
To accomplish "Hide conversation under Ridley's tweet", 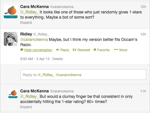I will pyautogui.click(x=38, y=50).
